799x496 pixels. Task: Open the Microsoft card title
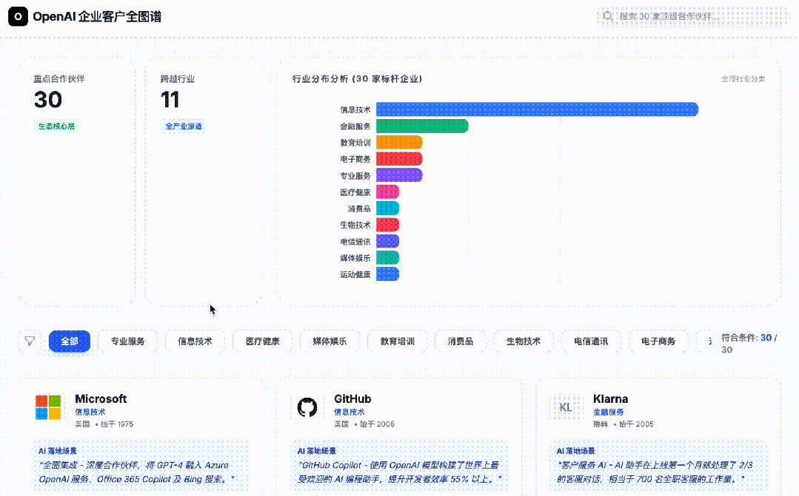pos(101,399)
